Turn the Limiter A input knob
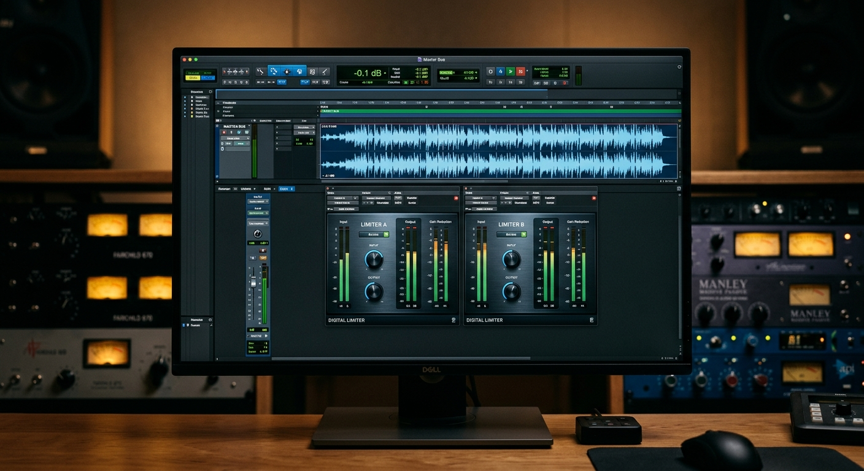This screenshot has width=864, height=471. point(374,260)
